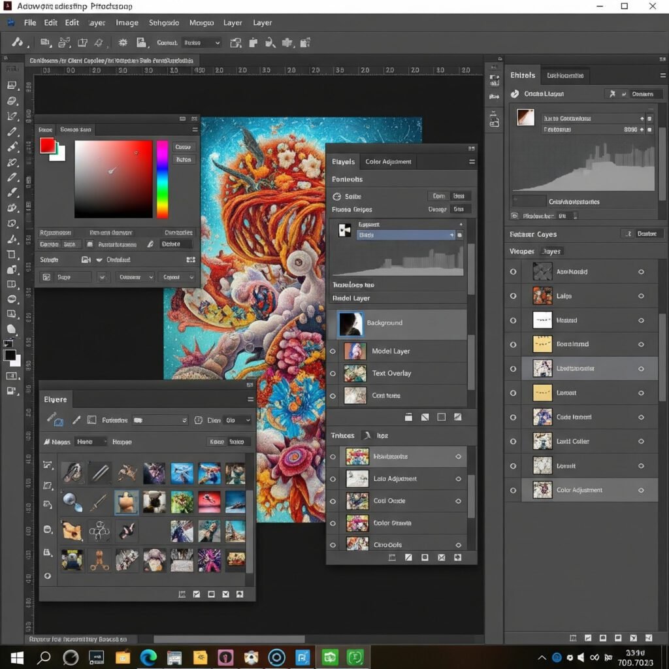
Task: Switch to the Color Adjustment tab
Action: 388,161
